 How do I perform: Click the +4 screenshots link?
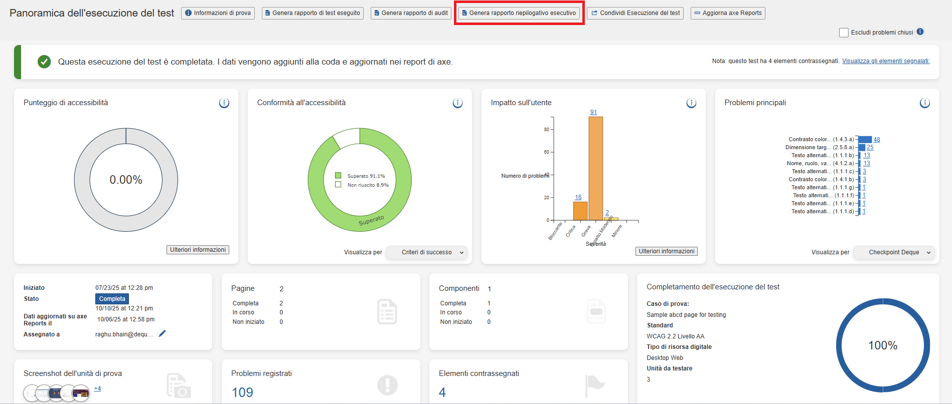click(x=97, y=388)
